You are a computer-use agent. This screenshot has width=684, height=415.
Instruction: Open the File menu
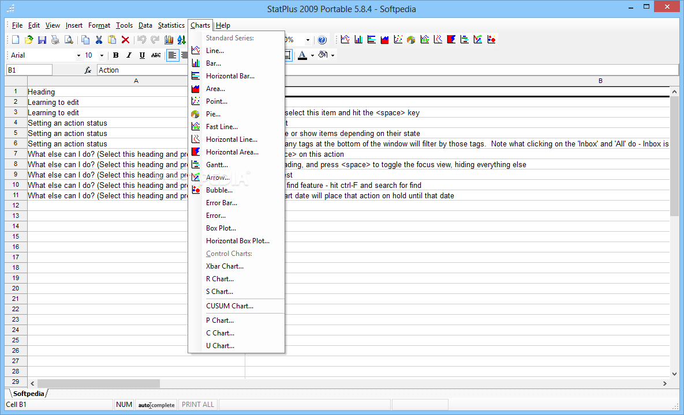17,25
